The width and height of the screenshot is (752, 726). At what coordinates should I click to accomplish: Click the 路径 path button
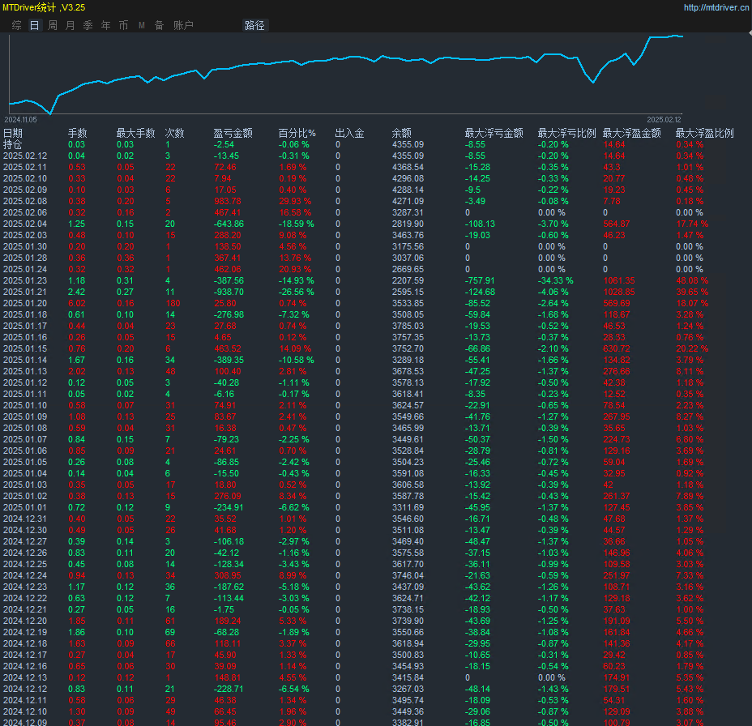click(x=254, y=25)
